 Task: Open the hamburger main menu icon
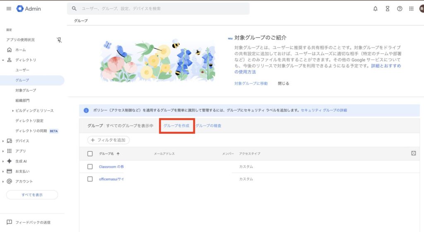pyautogui.click(x=9, y=9)
